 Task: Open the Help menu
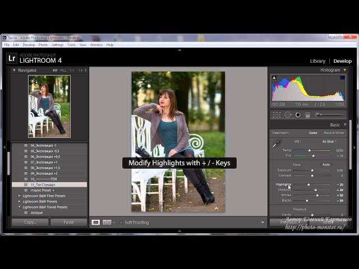[x=110, y=45]
